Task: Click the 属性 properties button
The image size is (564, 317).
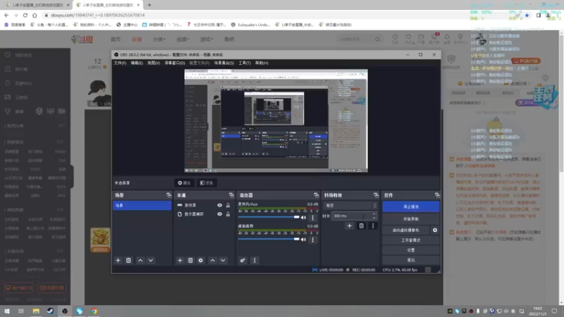Action: coord(184,183)
